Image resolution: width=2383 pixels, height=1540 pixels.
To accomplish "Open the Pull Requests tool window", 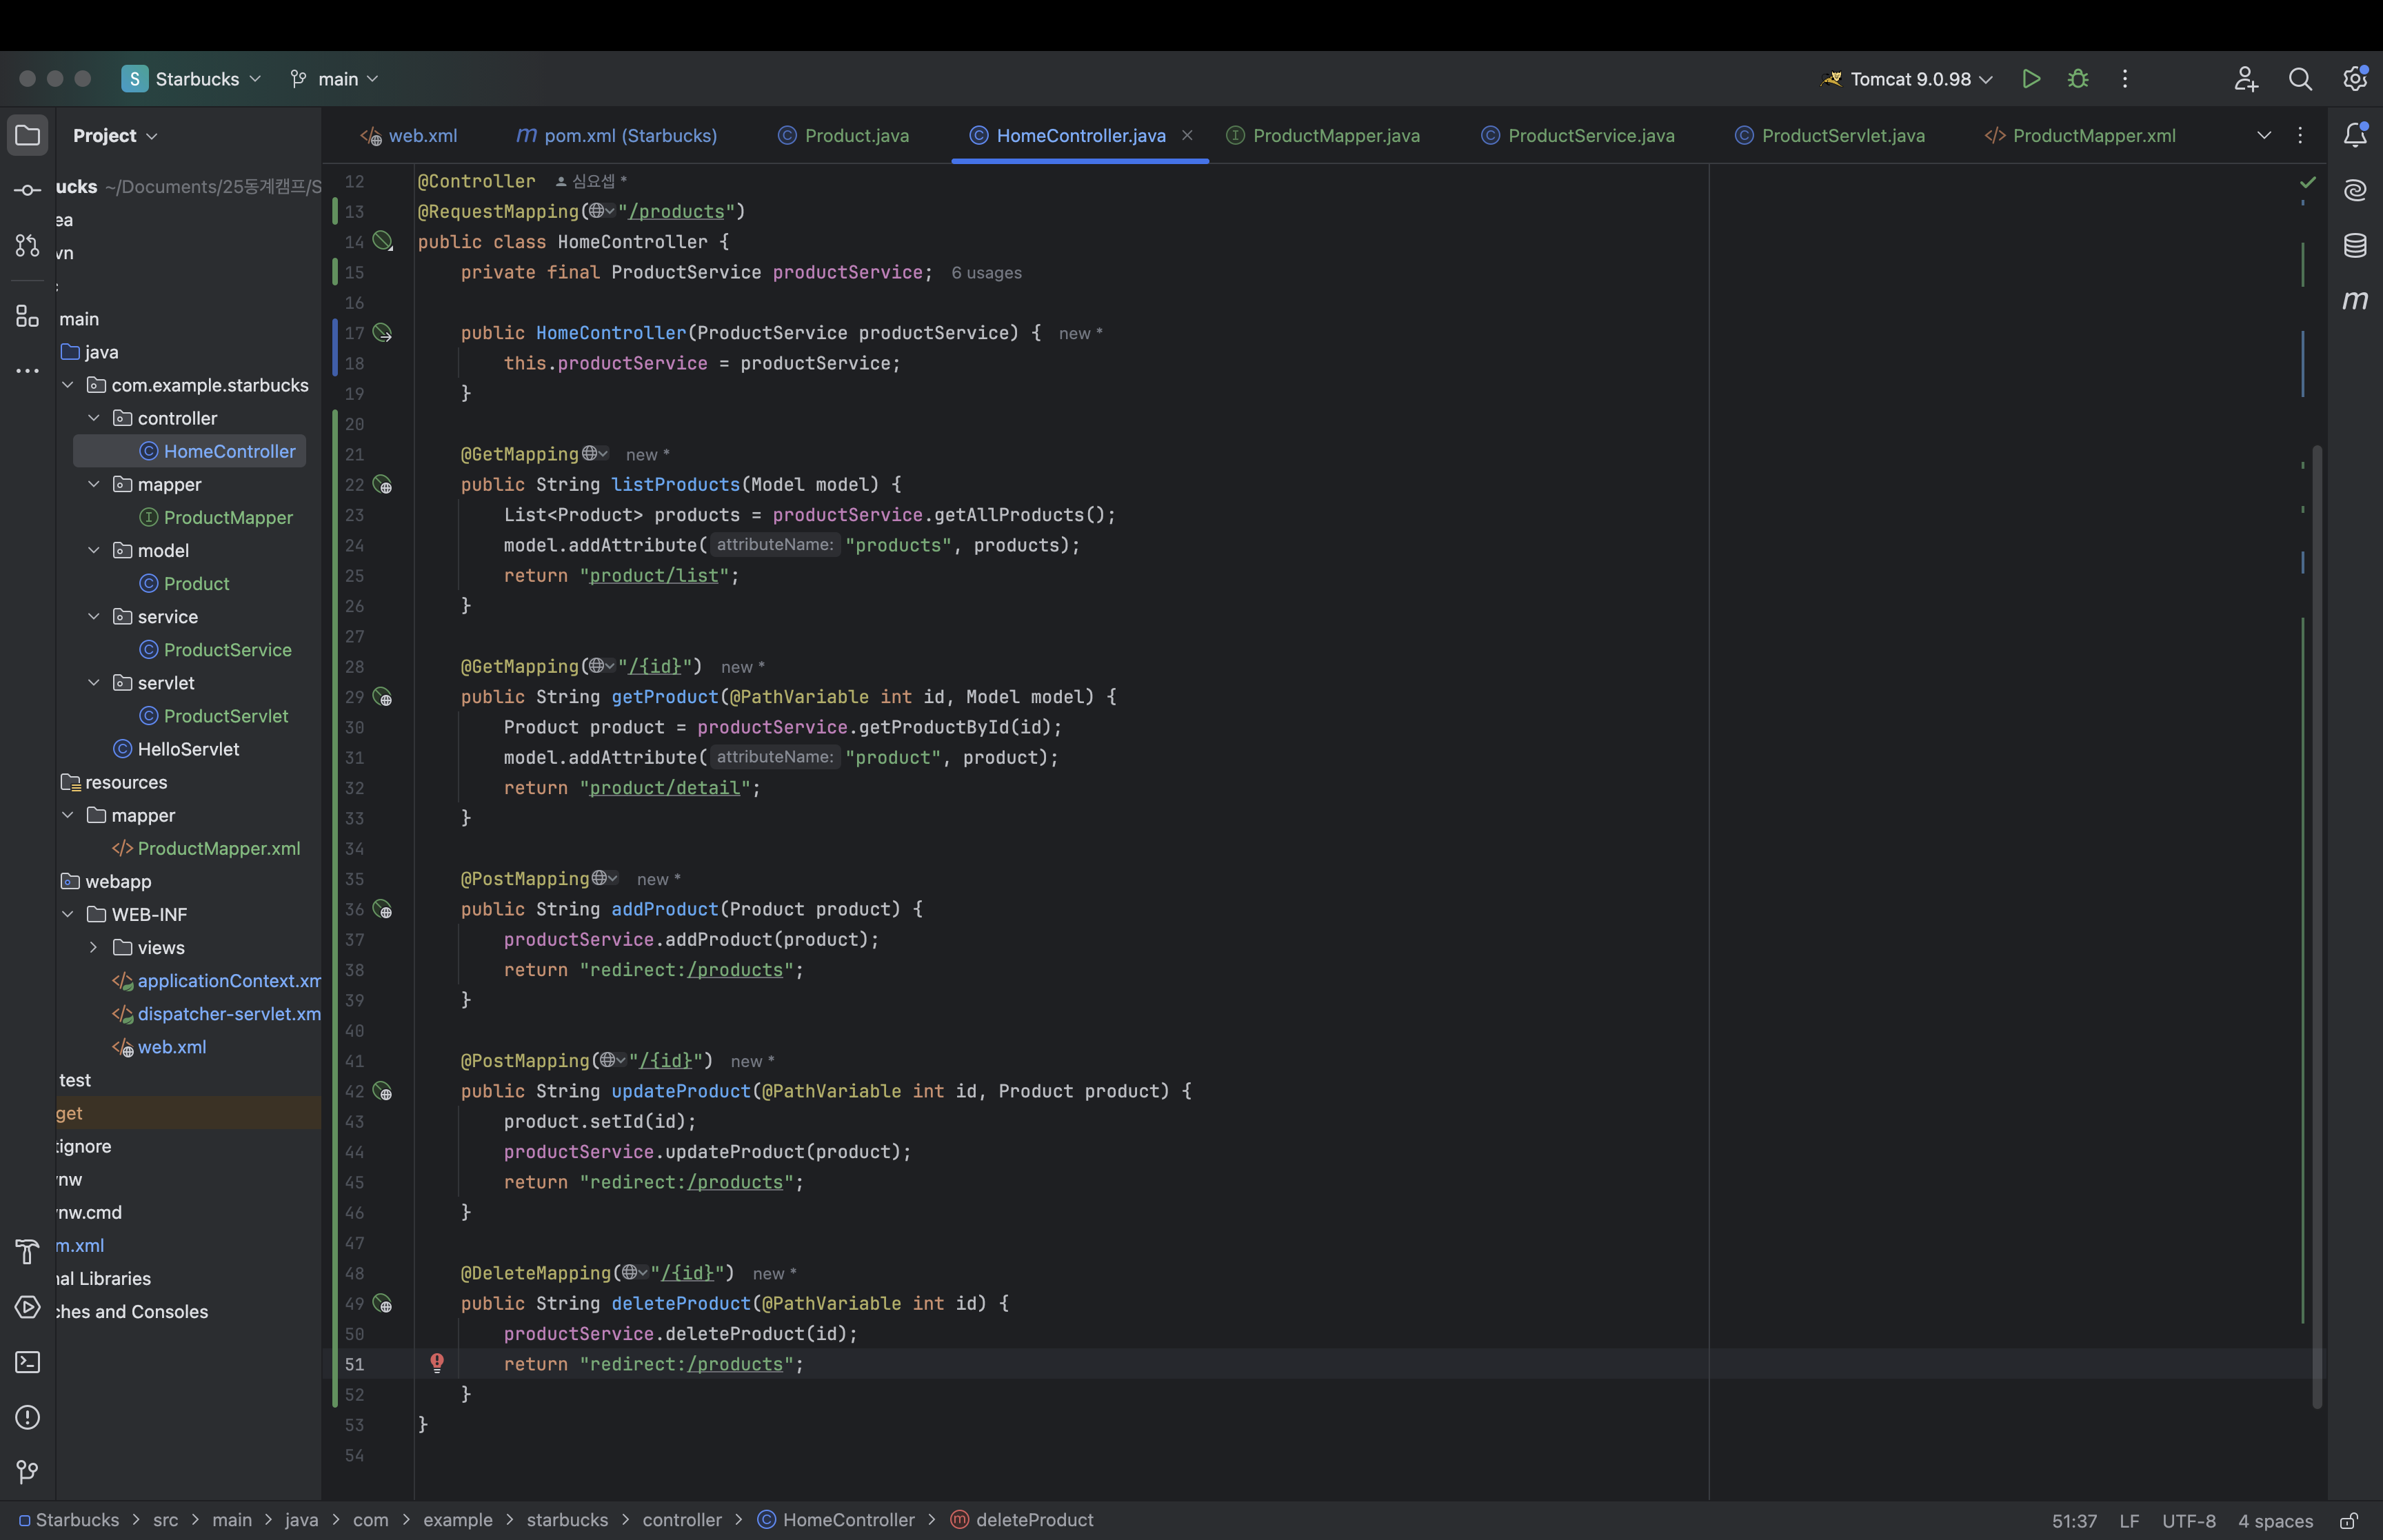I will click(28, 245).
